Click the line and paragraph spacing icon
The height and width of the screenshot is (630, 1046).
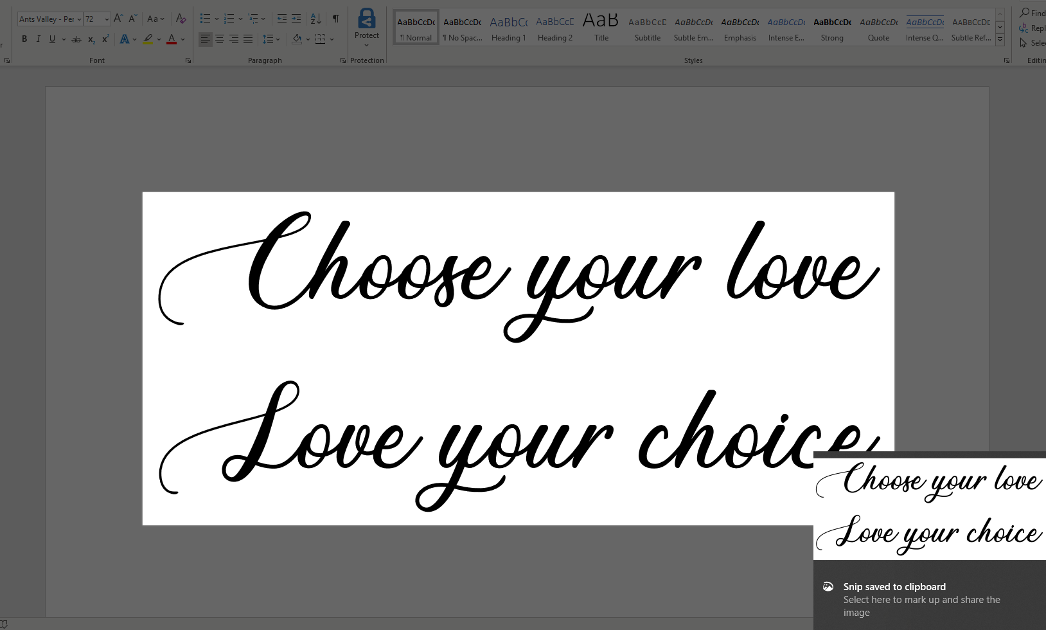[x=268, y=39]
